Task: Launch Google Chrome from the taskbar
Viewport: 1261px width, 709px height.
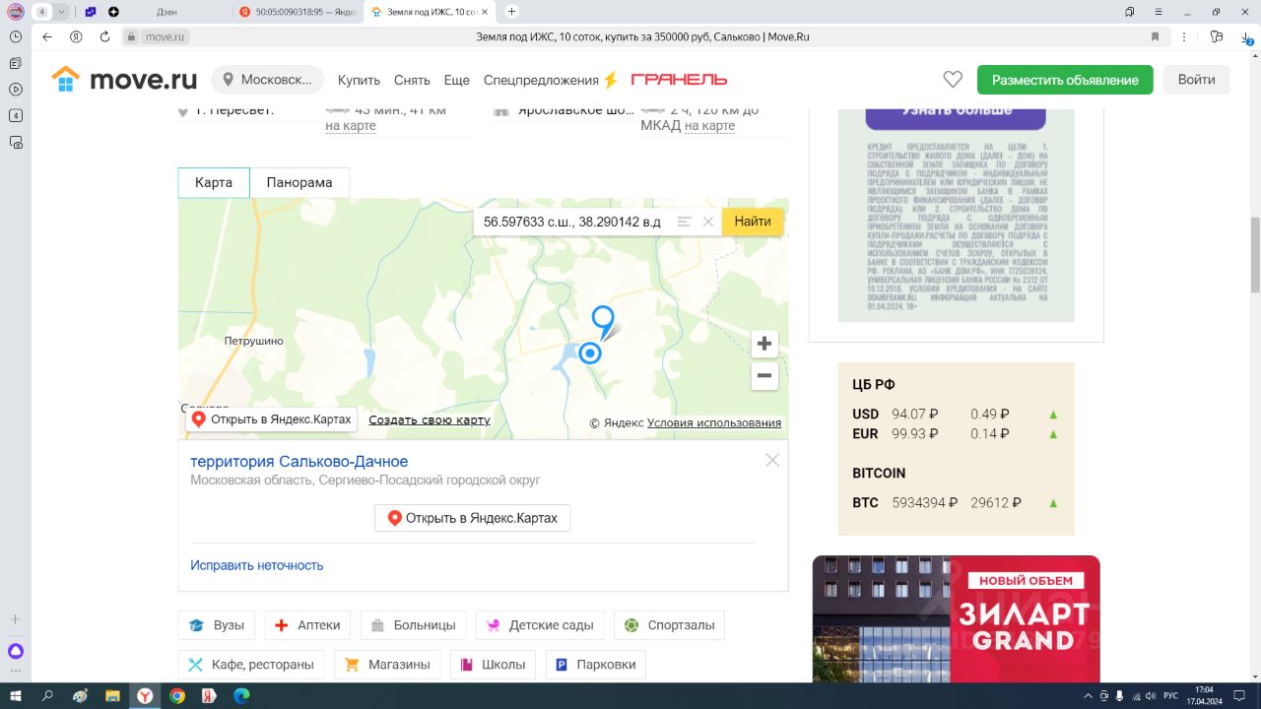Action: [177, 695]
